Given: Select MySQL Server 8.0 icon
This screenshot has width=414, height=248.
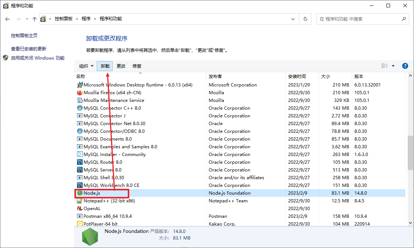Looking at the screenshot, I should (80, 170).
